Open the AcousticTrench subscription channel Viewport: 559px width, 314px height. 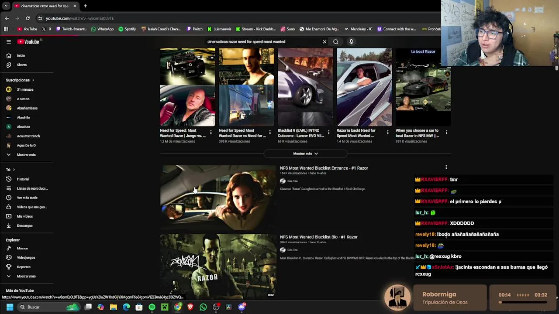tap(28, 136)
